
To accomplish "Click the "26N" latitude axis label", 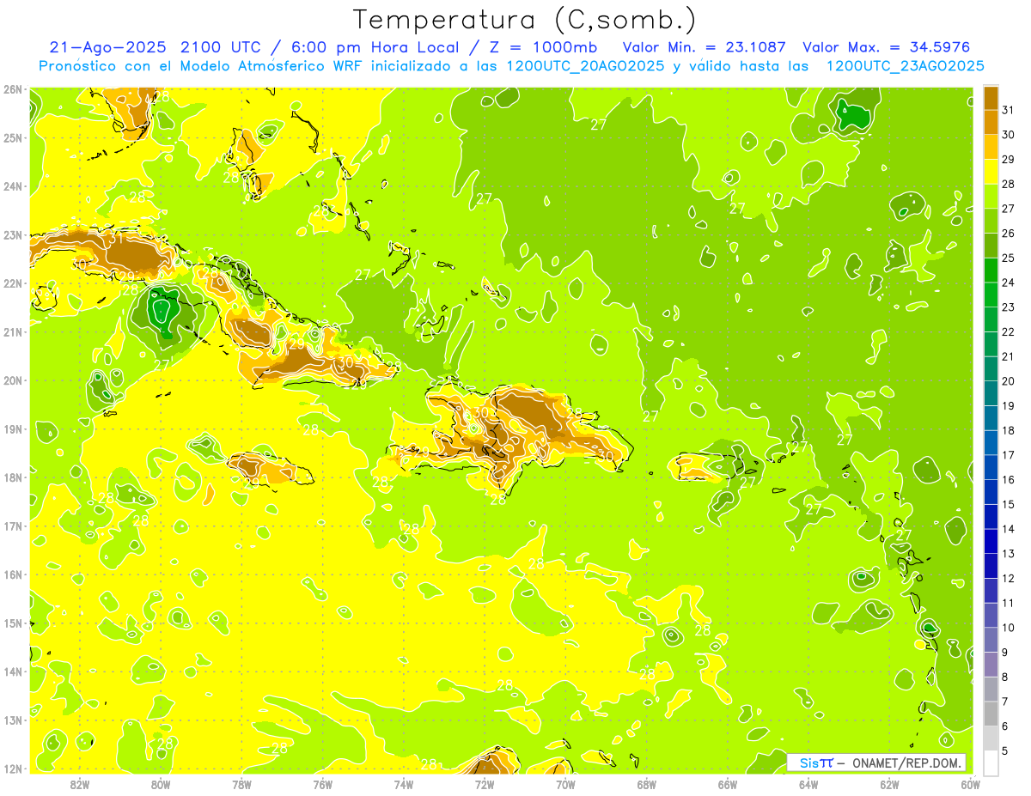I will coord(12,89).
